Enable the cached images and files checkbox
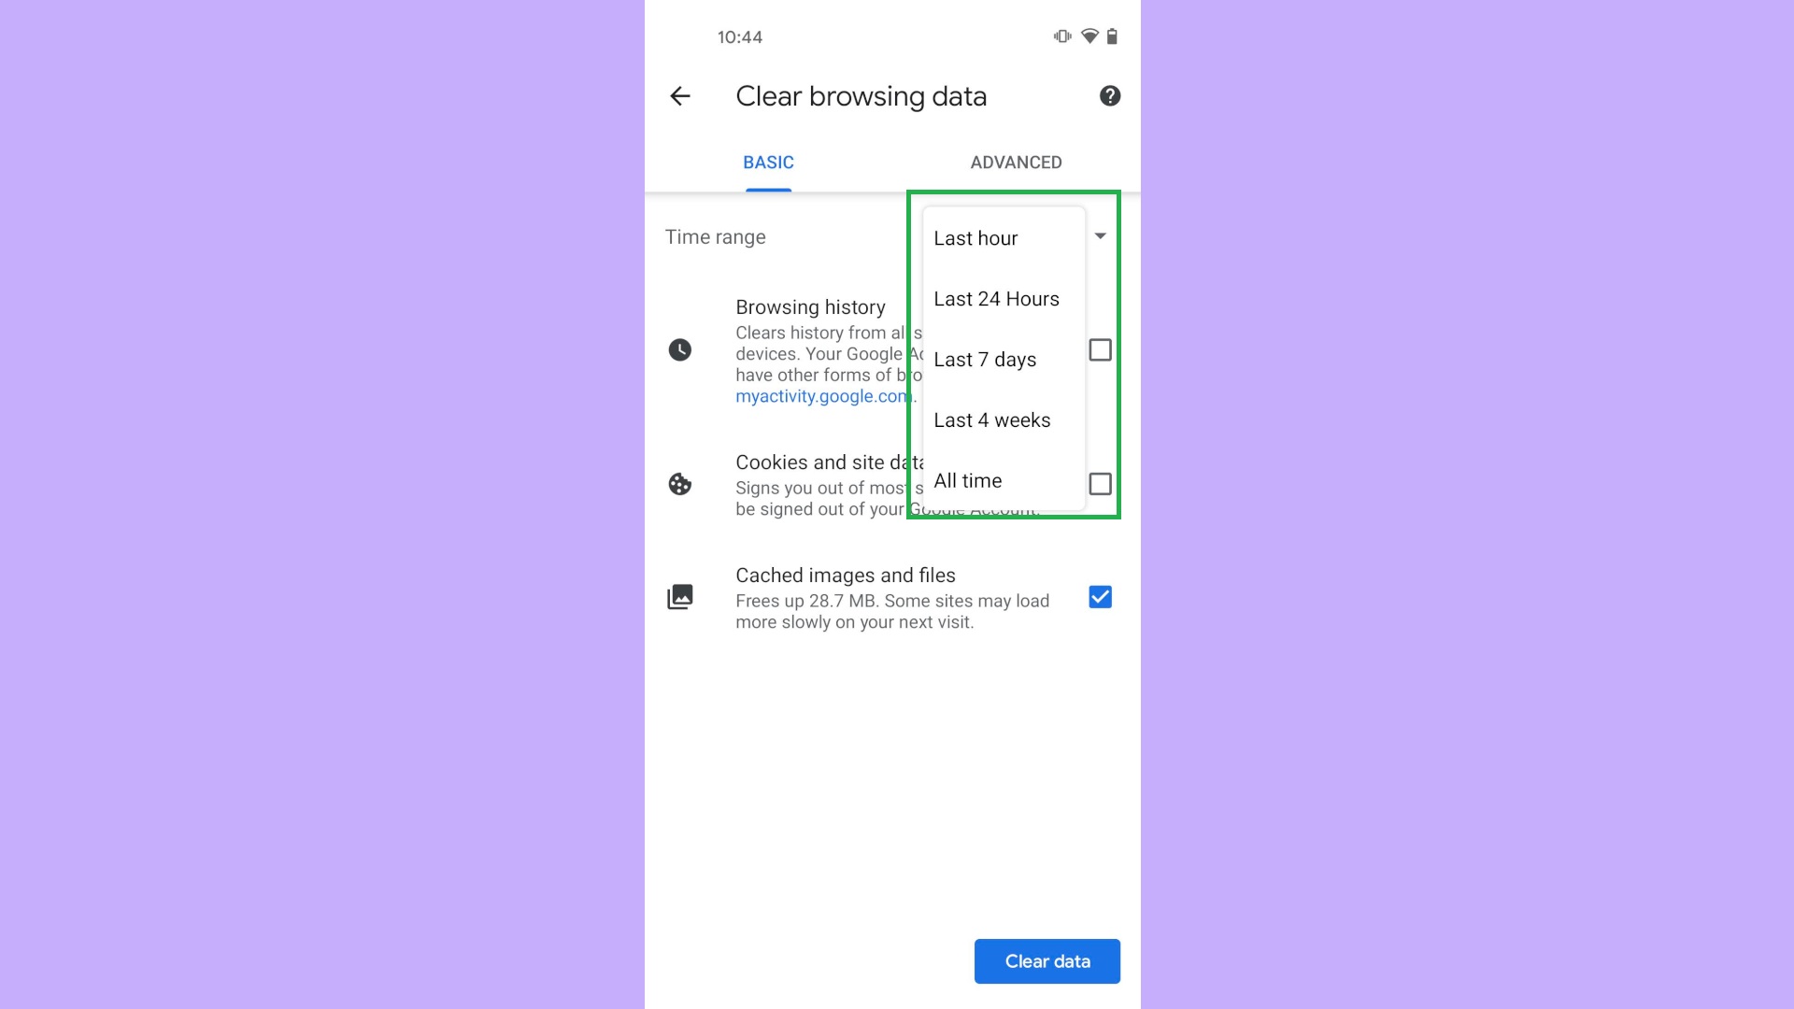This screenshot has width=1794, height=1009. click(1101, 596)
